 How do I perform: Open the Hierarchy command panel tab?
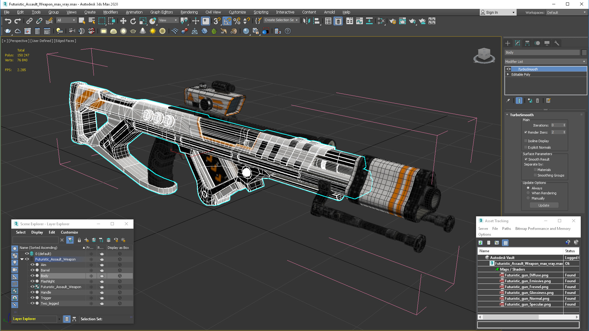(527, 43)
